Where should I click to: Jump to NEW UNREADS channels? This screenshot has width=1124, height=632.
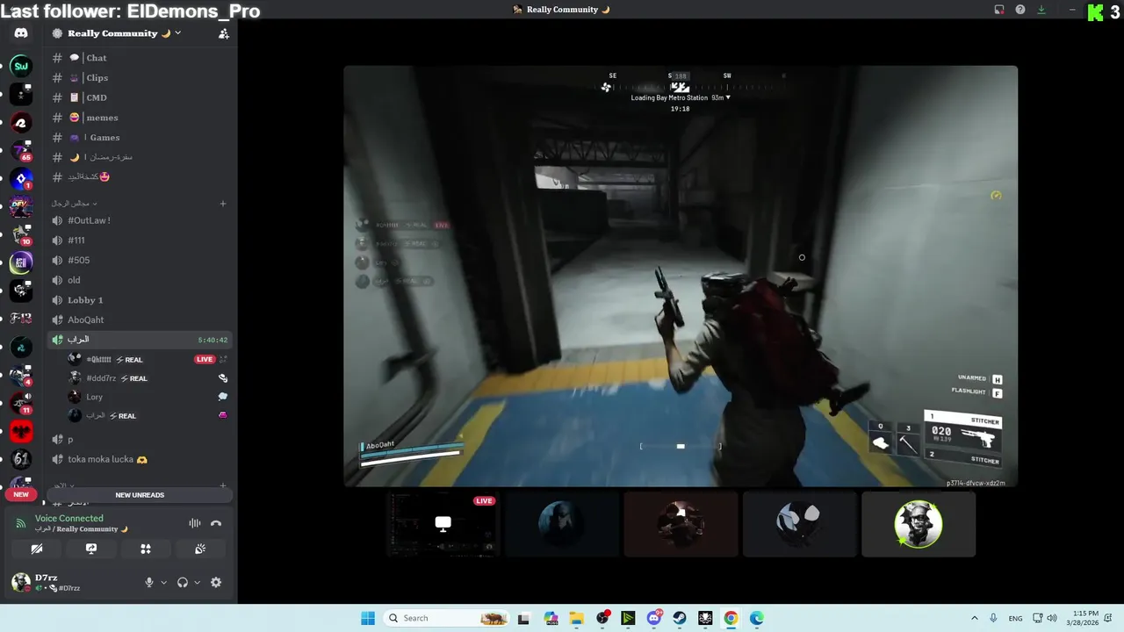pyautogui.click(x=140, y=495)
